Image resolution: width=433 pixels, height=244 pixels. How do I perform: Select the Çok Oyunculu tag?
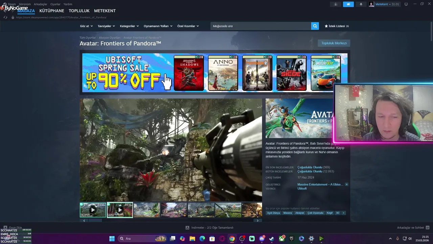click(315, 213)
